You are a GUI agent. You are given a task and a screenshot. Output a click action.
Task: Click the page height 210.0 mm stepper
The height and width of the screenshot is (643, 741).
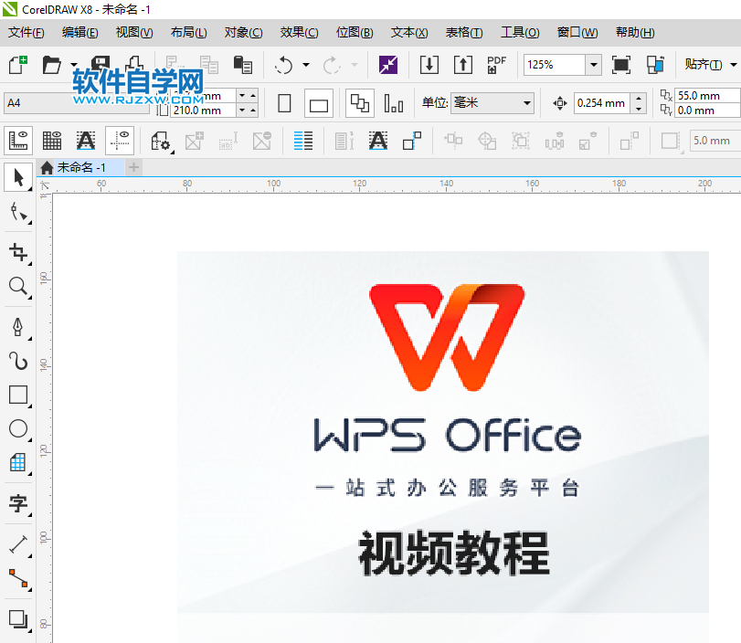tap(248, 111)
